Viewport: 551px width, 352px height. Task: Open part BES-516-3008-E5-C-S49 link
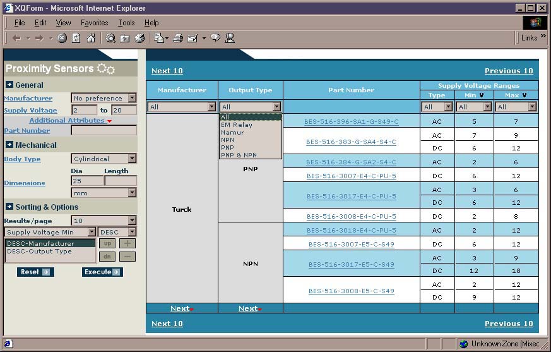tap(352, 291)
